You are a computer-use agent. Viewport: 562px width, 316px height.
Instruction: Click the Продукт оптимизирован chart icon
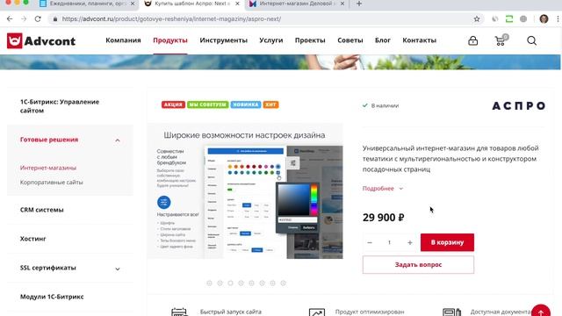317,312
